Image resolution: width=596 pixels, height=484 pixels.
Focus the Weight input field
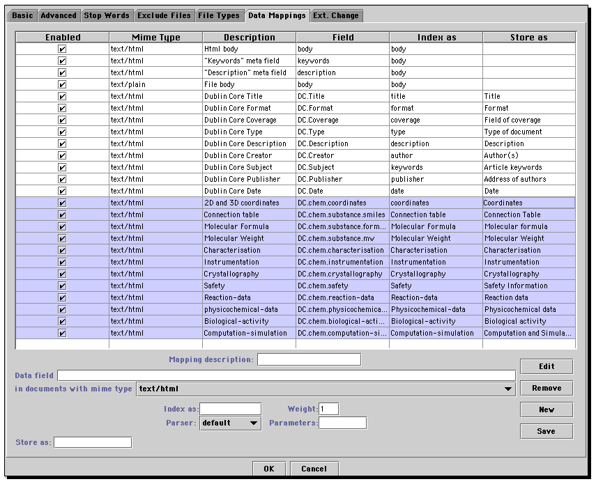pos(328,409)
